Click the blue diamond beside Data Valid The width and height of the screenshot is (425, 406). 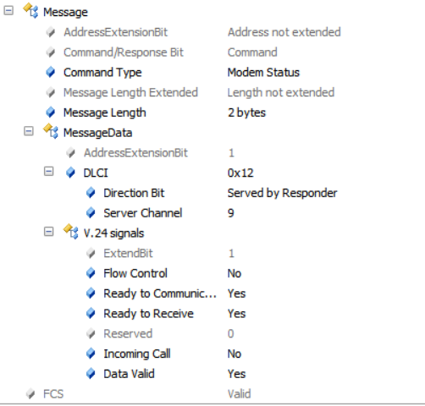point(91,374)
